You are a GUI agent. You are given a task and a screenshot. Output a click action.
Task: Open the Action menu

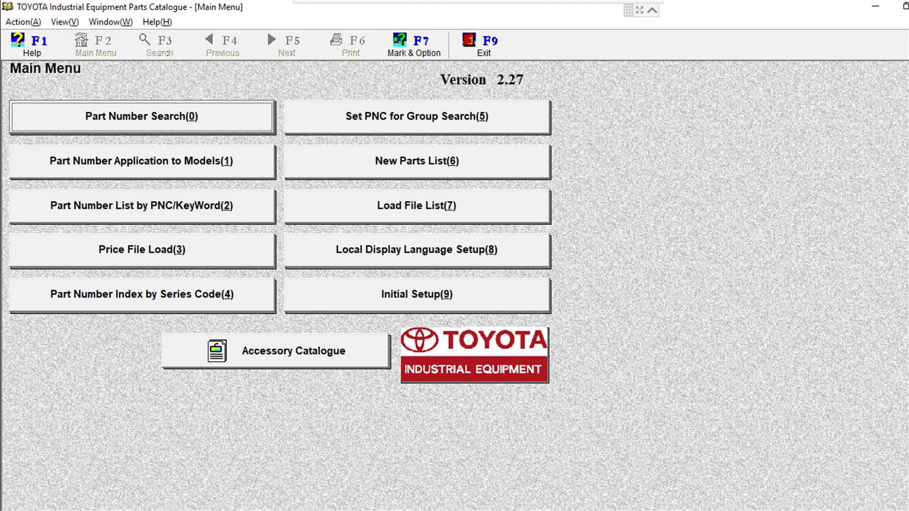23,22
